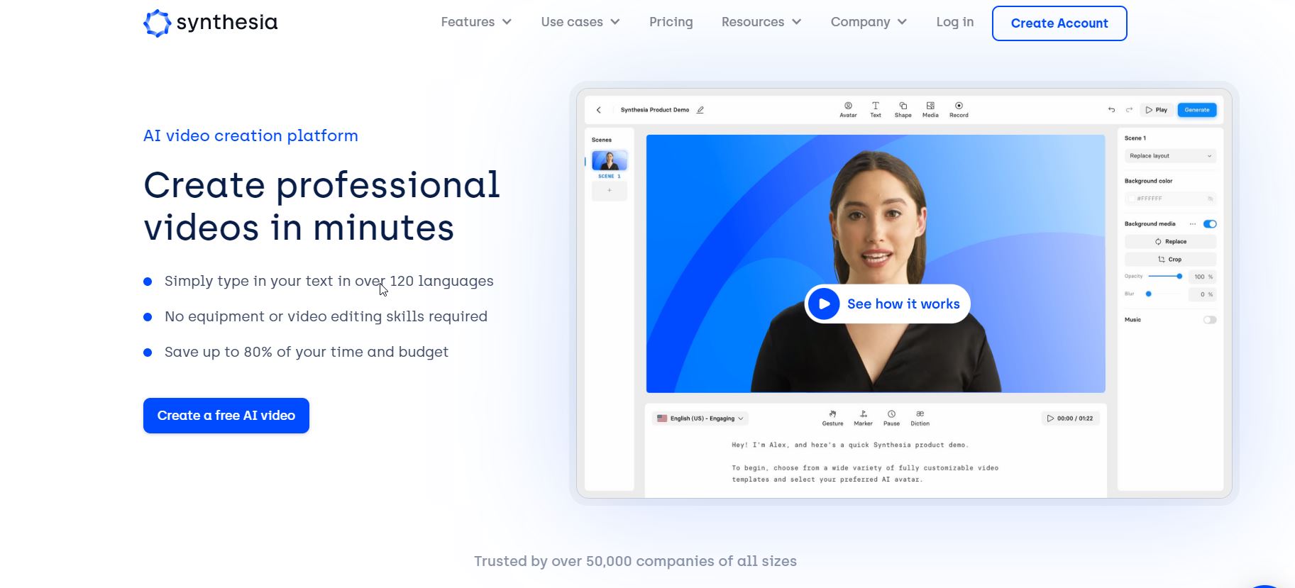Click the Opacity slider handle

point(1179,277)
